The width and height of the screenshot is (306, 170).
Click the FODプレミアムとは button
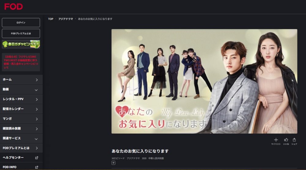click(21, 33)
